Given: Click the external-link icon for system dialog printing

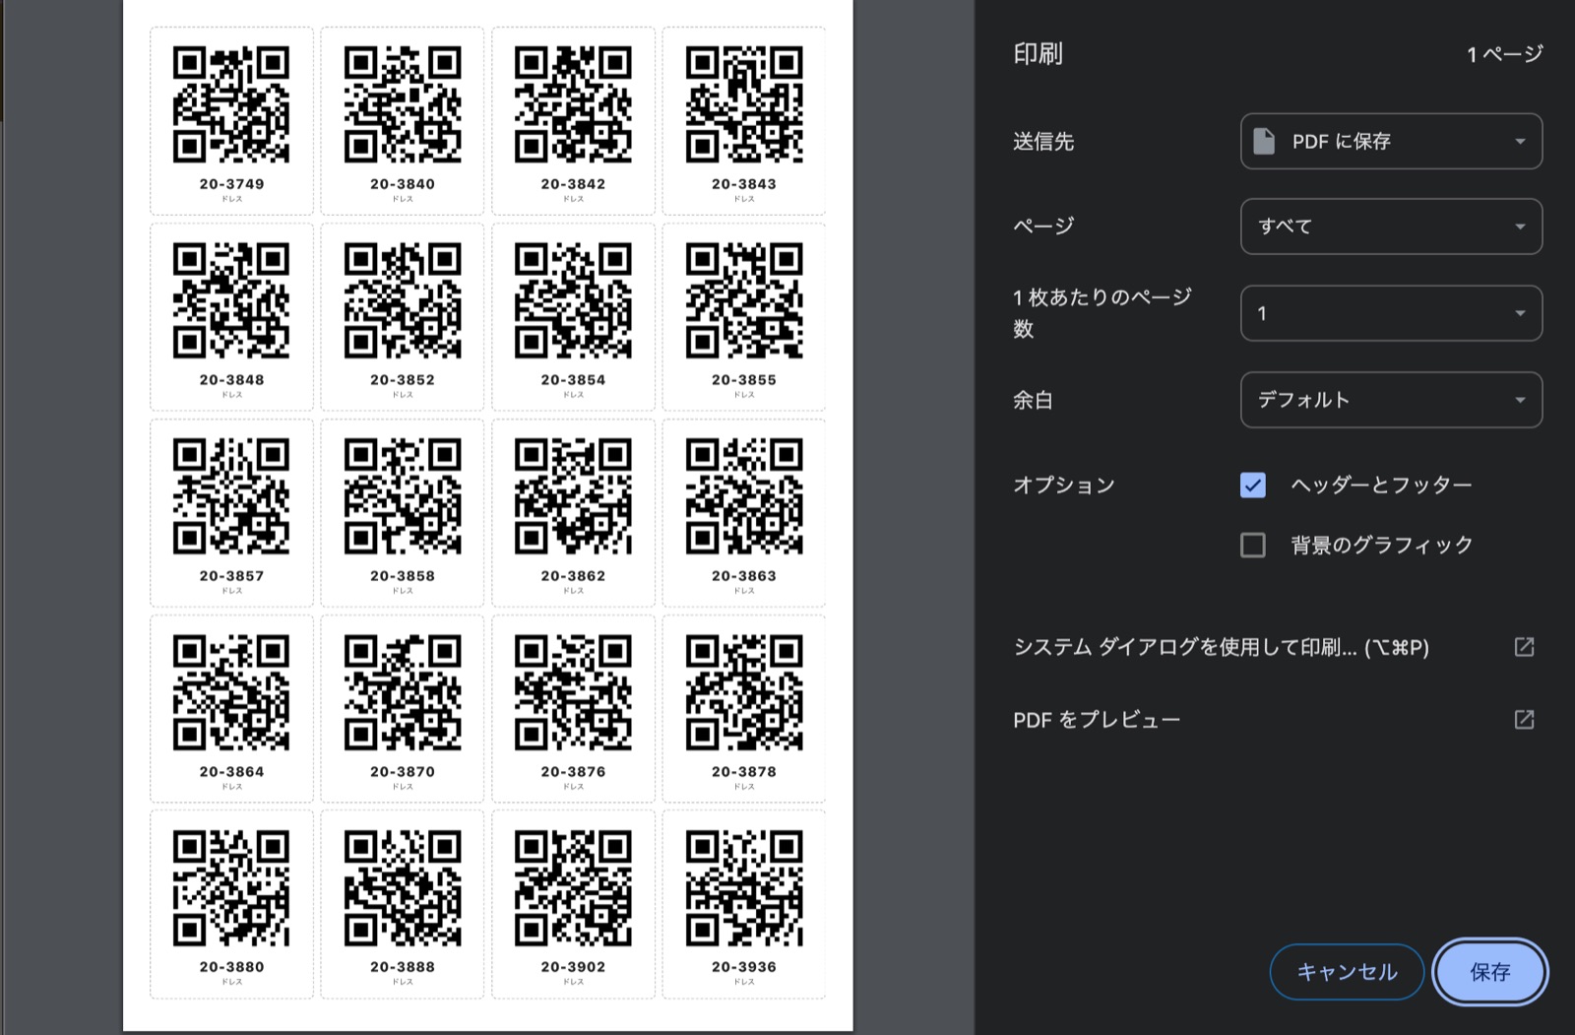Looking at the screenshot, I should point(1524,647).
